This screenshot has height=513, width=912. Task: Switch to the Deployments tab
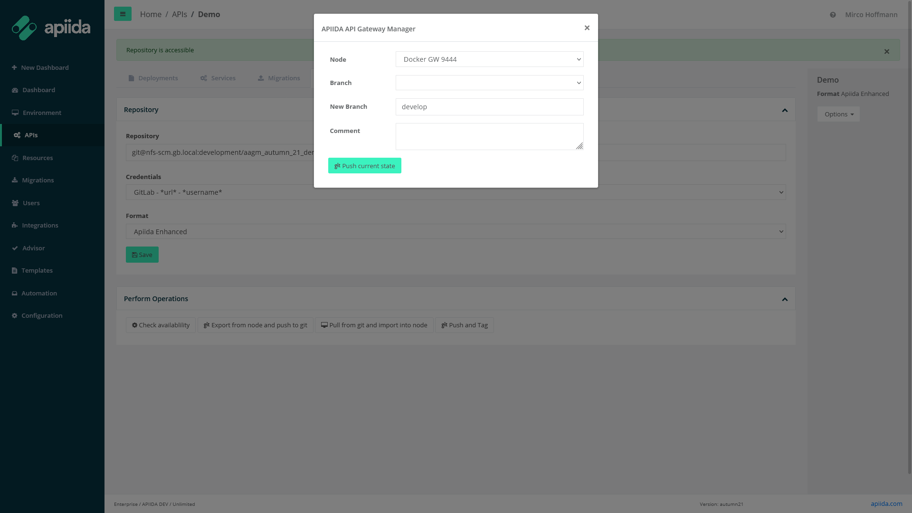(153, 78)
